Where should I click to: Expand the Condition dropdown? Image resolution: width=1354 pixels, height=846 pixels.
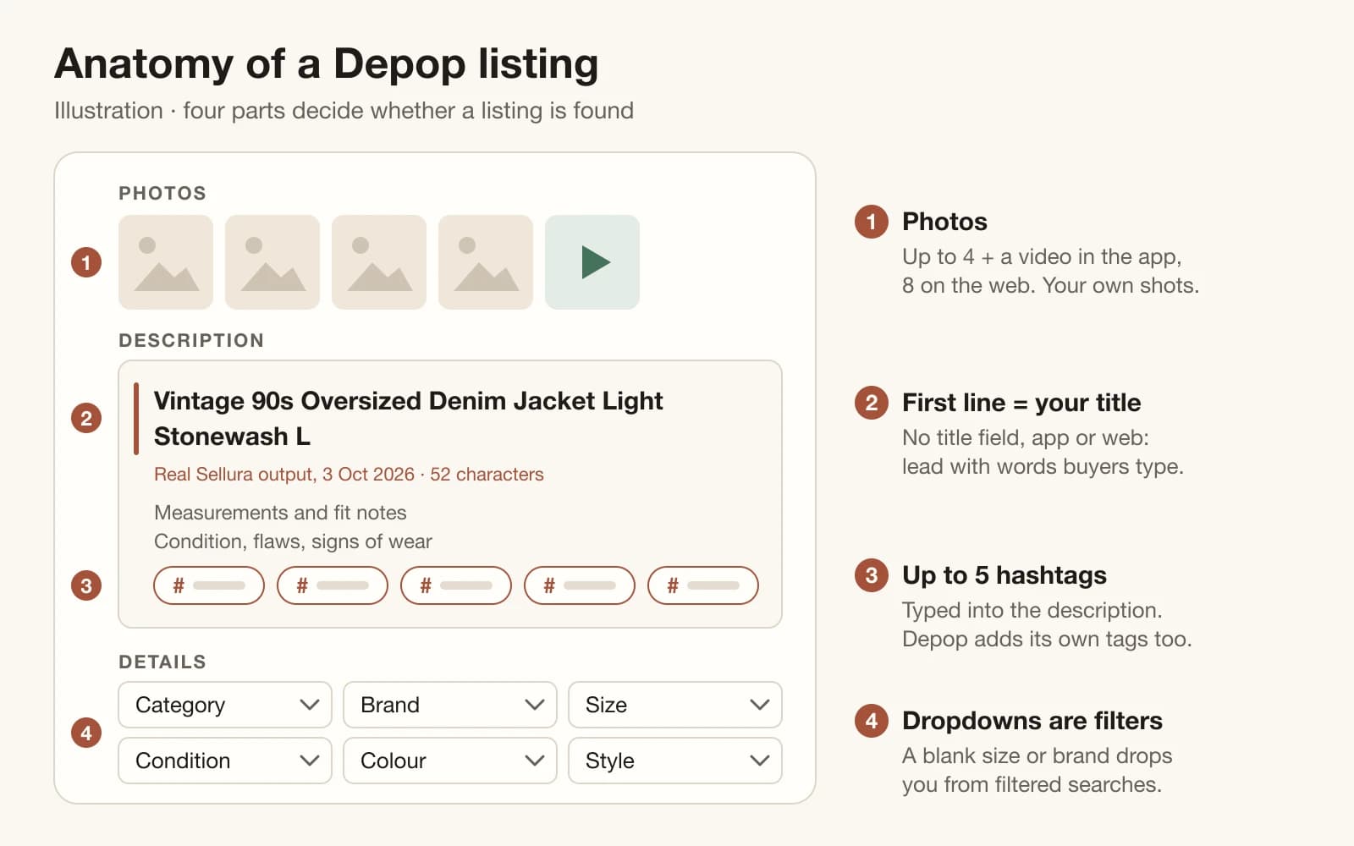click(225, 761)
